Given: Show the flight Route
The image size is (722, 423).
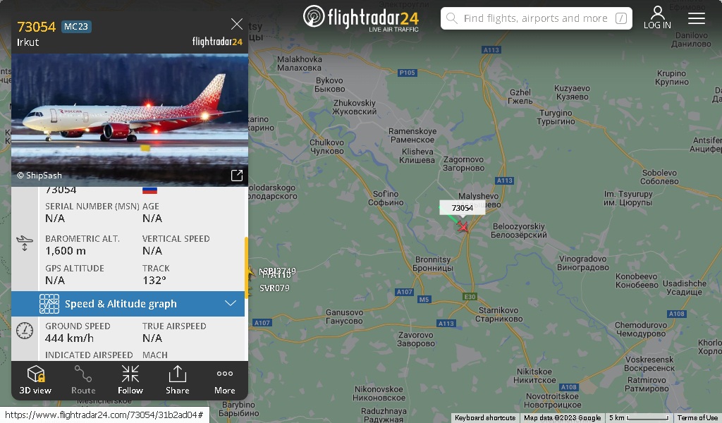Looking at the screenshot, I should tap(83, 380).
